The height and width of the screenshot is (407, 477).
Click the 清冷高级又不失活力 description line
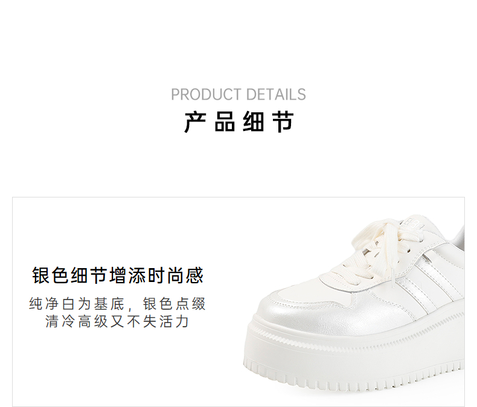click(x=117, y=321)
